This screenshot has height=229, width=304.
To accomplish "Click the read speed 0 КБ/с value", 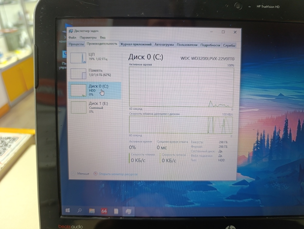I will pos(138,160).
